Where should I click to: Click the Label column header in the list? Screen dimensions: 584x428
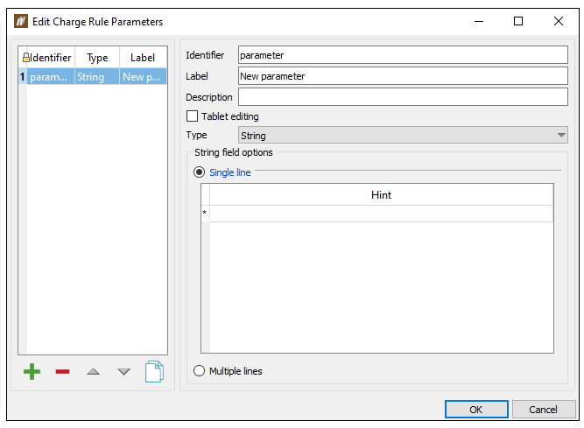[143, 58]
